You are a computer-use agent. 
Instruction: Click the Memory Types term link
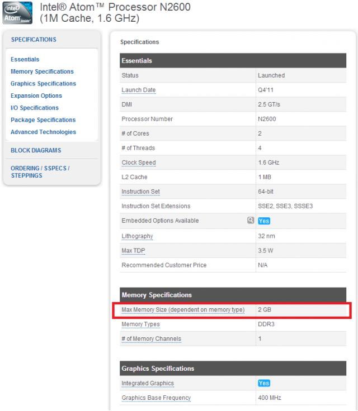pos(140,324)
